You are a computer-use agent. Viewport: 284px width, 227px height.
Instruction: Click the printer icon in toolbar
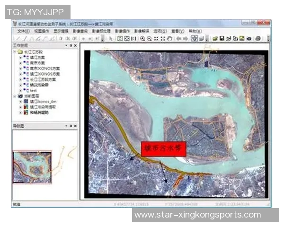coord(258,38)
